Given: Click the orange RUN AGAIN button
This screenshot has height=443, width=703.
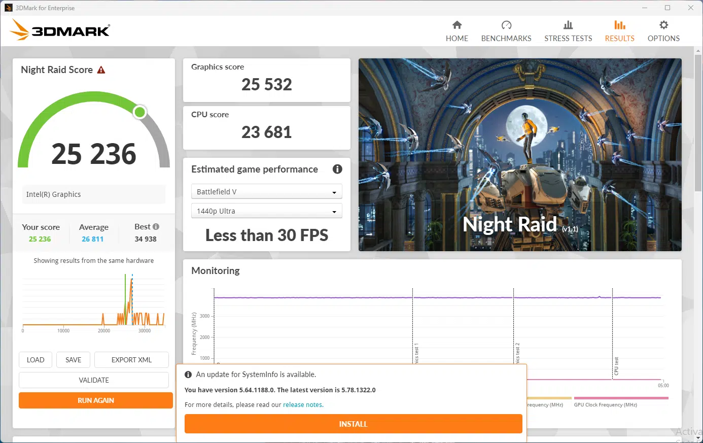Looking at the screenshot, I should point(96,400).
